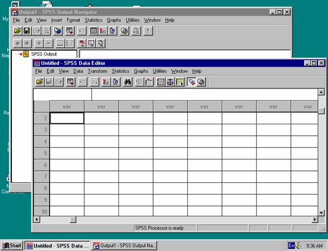The height and width of the screenshot is (251, 328).
Task: Click the Demote right-arrow outline button
Action: (x=27, y=43)
